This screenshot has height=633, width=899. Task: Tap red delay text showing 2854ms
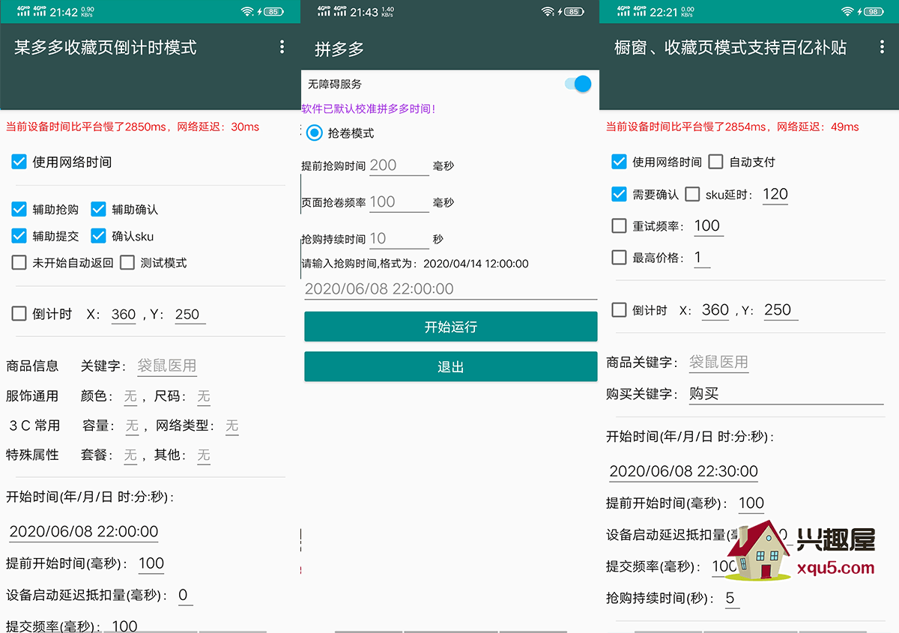click(x=733, y=127)
